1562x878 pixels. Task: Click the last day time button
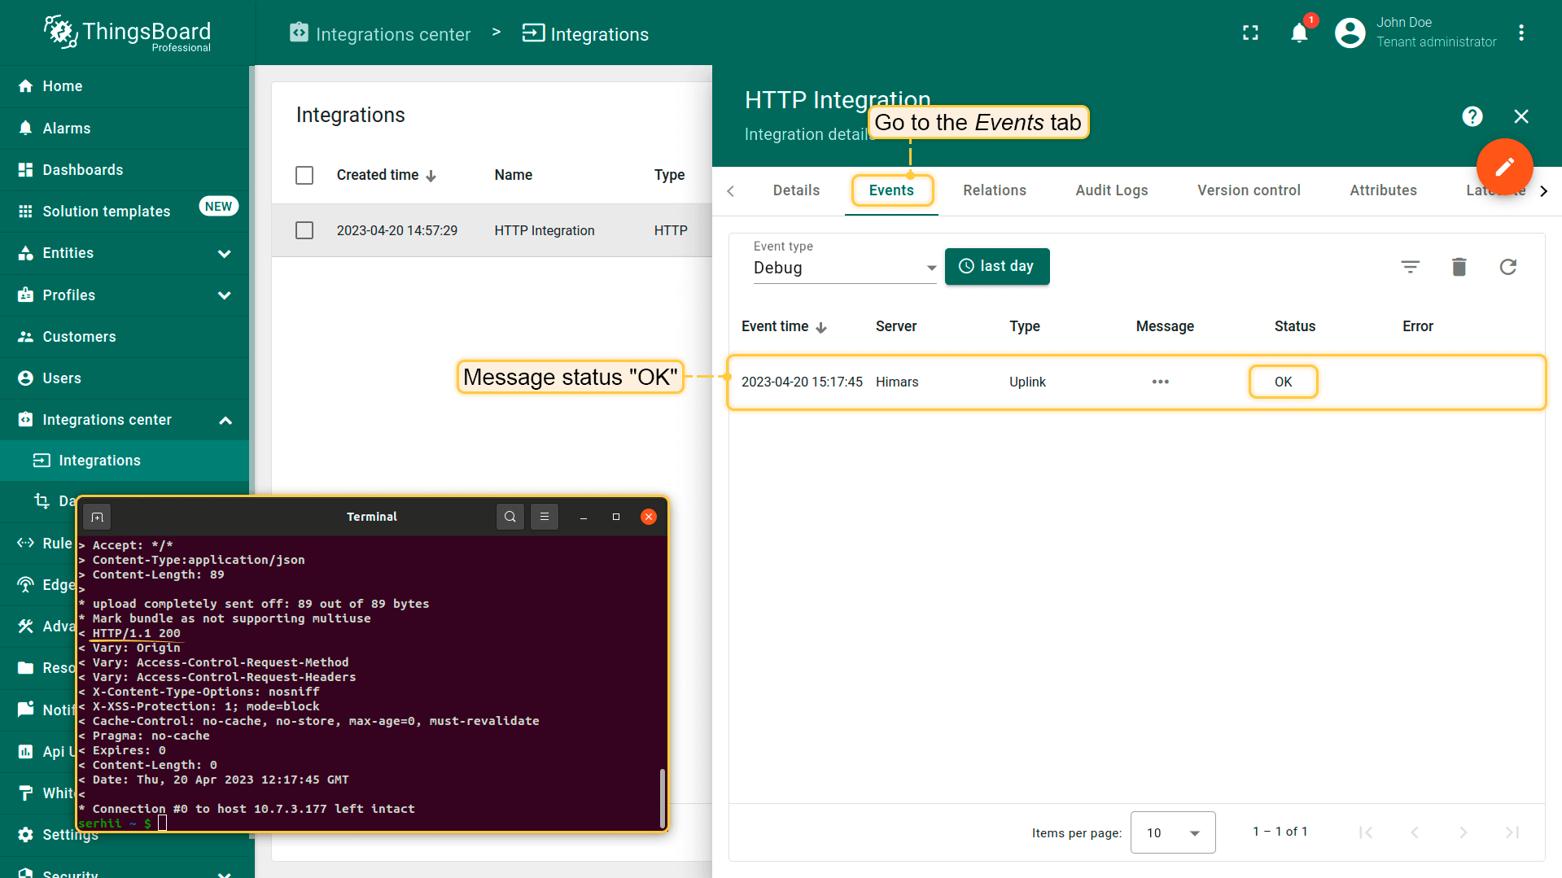click(996, 266)
